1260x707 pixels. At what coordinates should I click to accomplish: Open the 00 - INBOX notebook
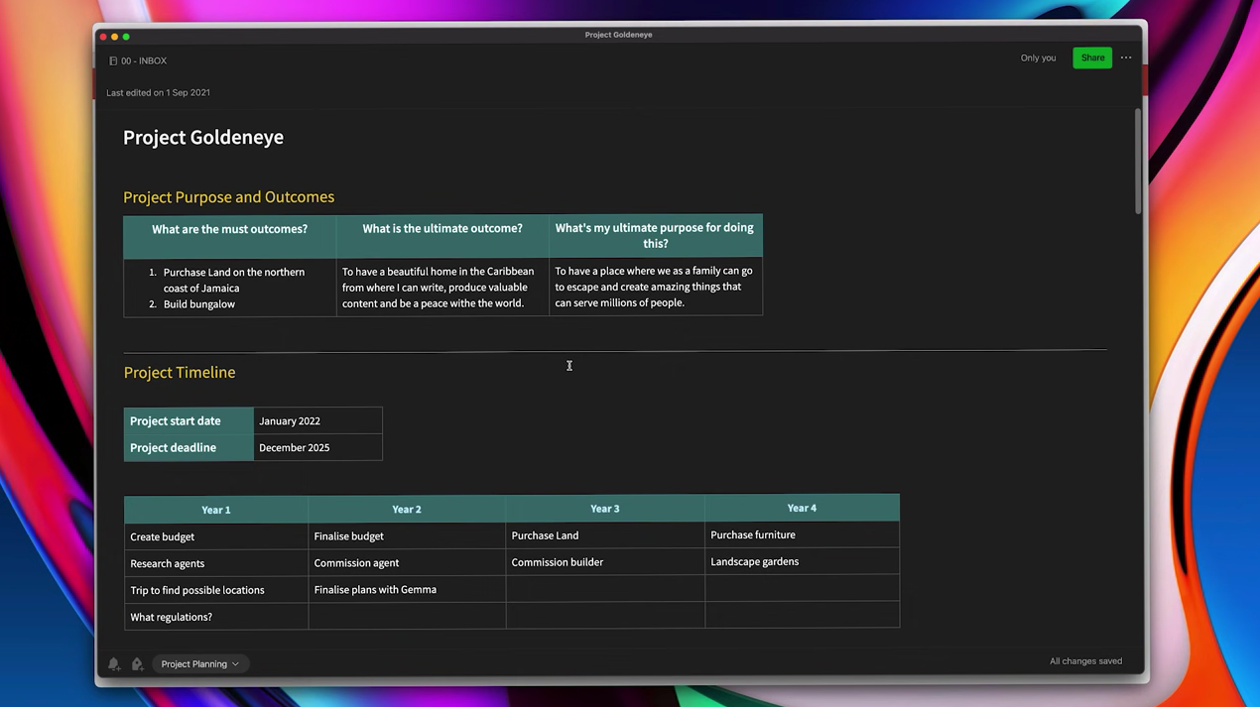[x=138, y=60]
